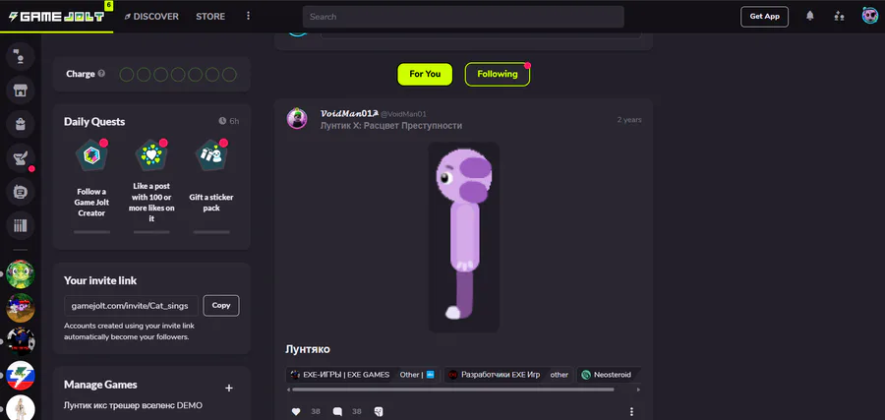Like the Лунтяко post with the heart
The height and width of the screenshot is (420, 885).
pos(296,411)
